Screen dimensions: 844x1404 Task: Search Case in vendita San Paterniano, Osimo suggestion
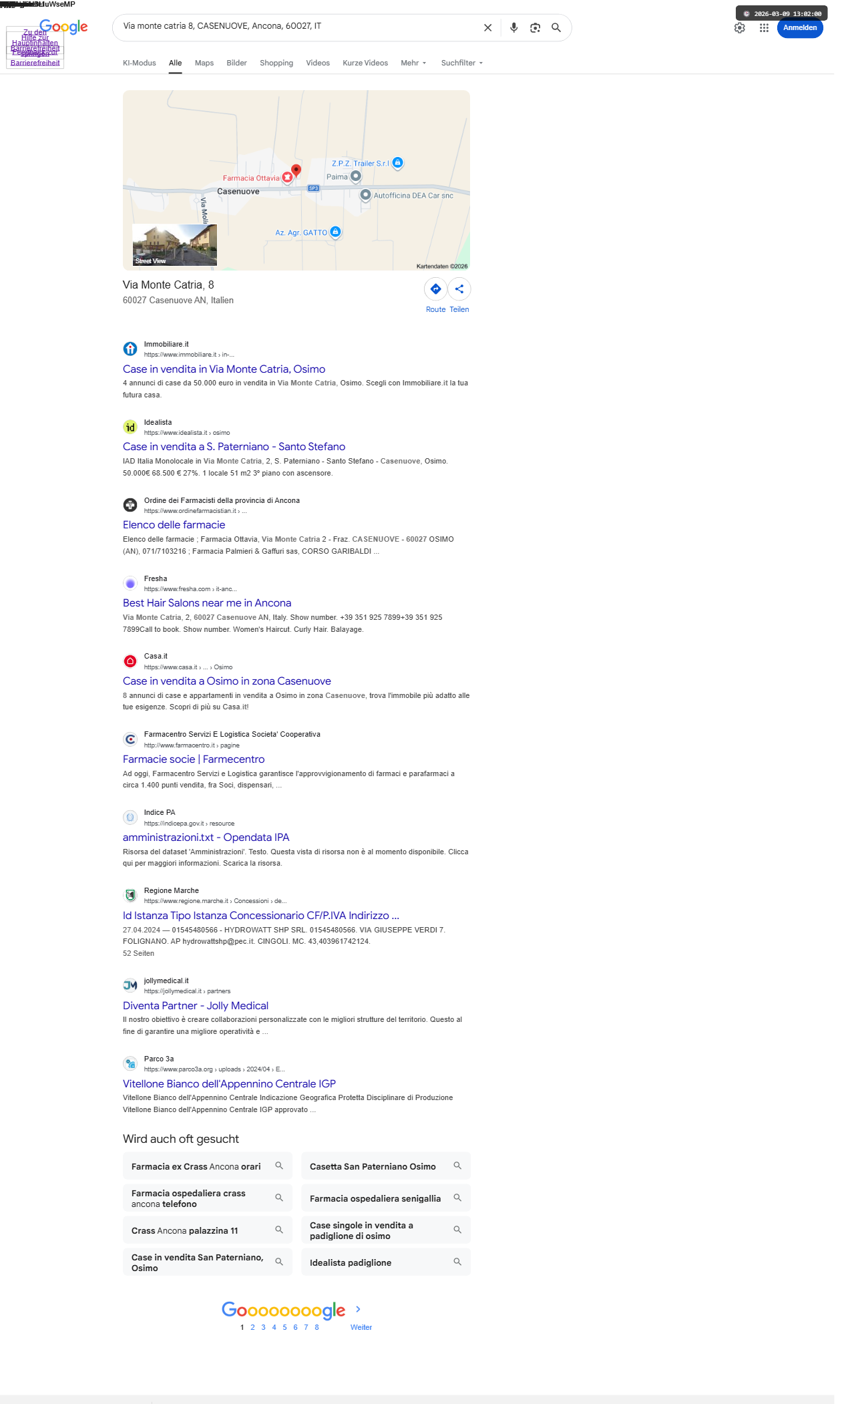208,1262
